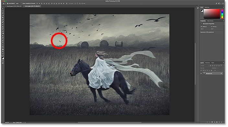
Task: Click the vertical scrollbar of the canvas
Action: point(195,64)
